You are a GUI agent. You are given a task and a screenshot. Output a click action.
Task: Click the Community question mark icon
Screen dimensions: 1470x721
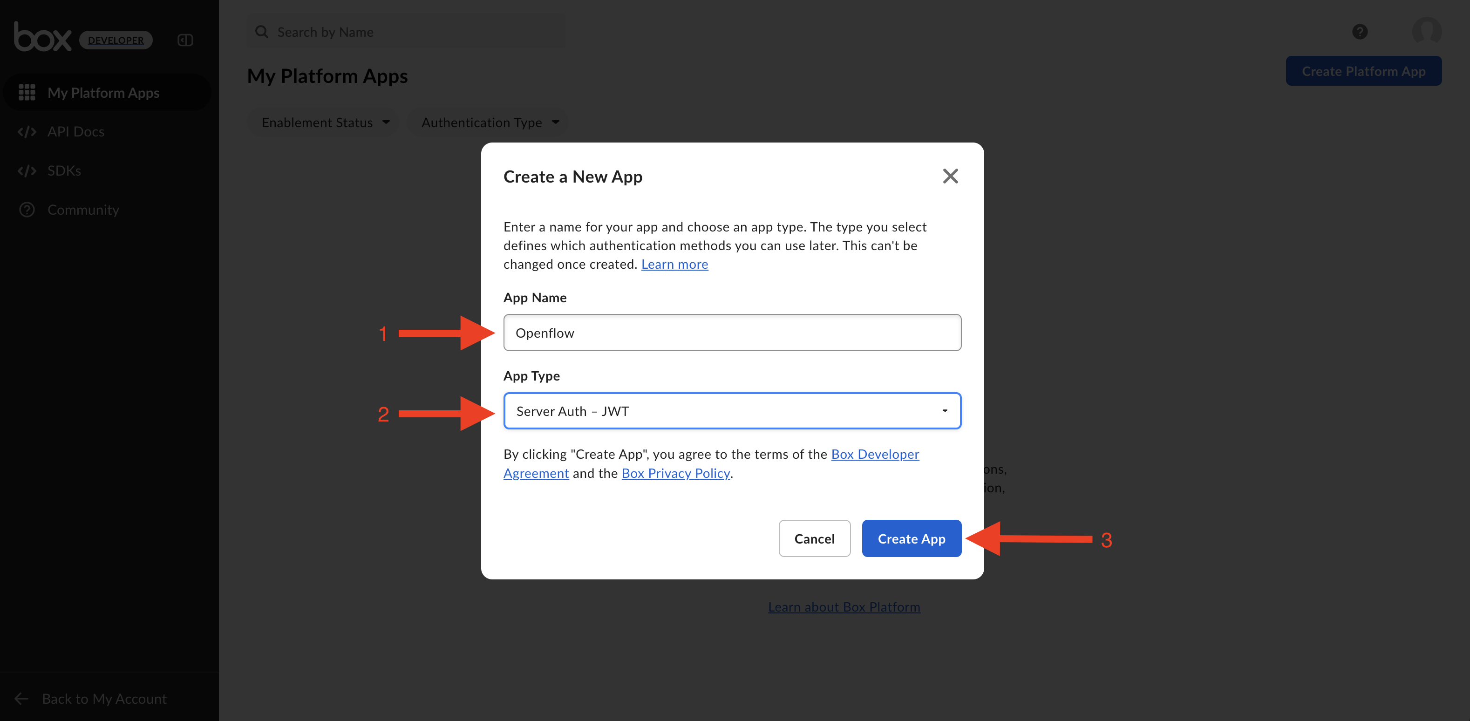pos(27,210)
